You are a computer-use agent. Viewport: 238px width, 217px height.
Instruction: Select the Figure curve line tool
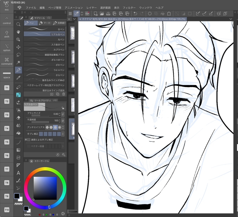[18, 142]
